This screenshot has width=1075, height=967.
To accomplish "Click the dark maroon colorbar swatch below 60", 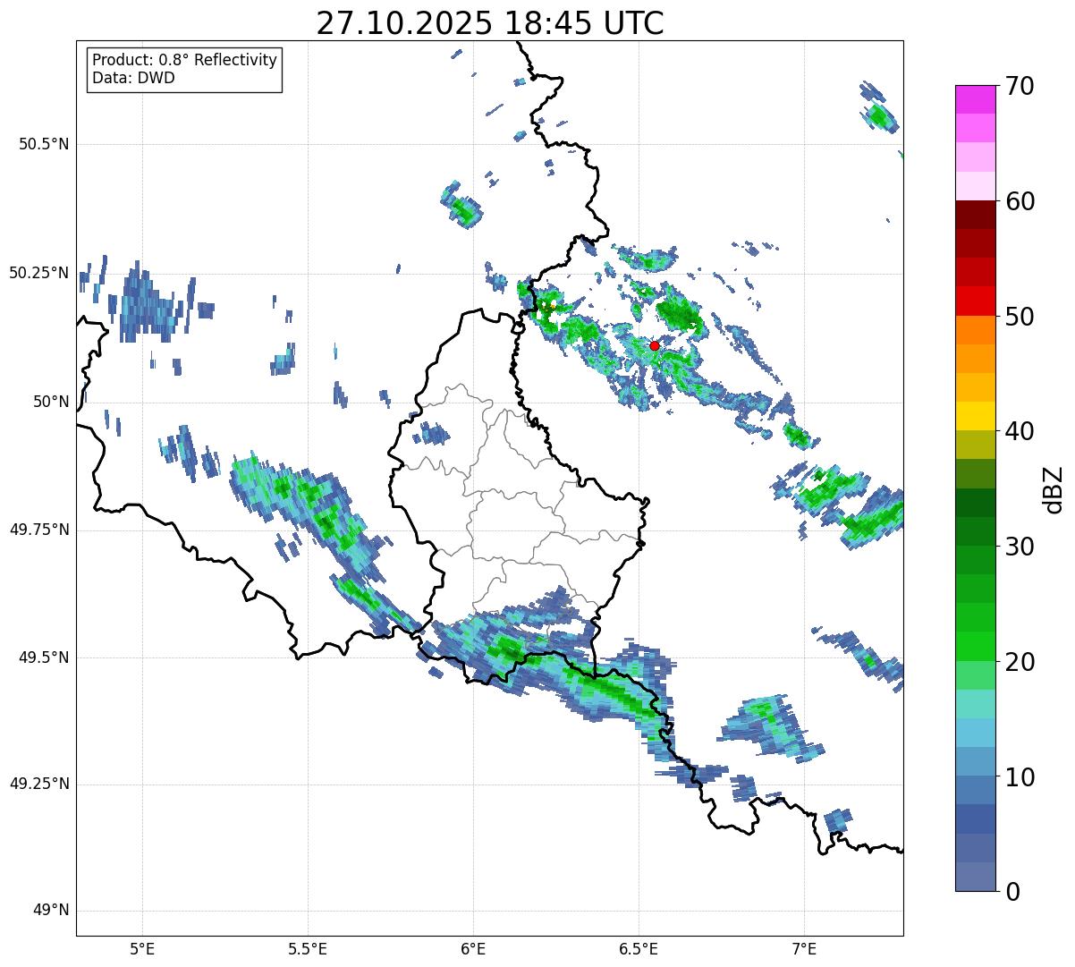I will (976, 215).
